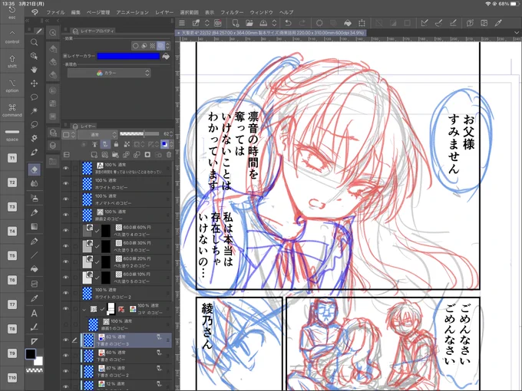Tap the command edge keyboard key

click(x=12, y=110)
